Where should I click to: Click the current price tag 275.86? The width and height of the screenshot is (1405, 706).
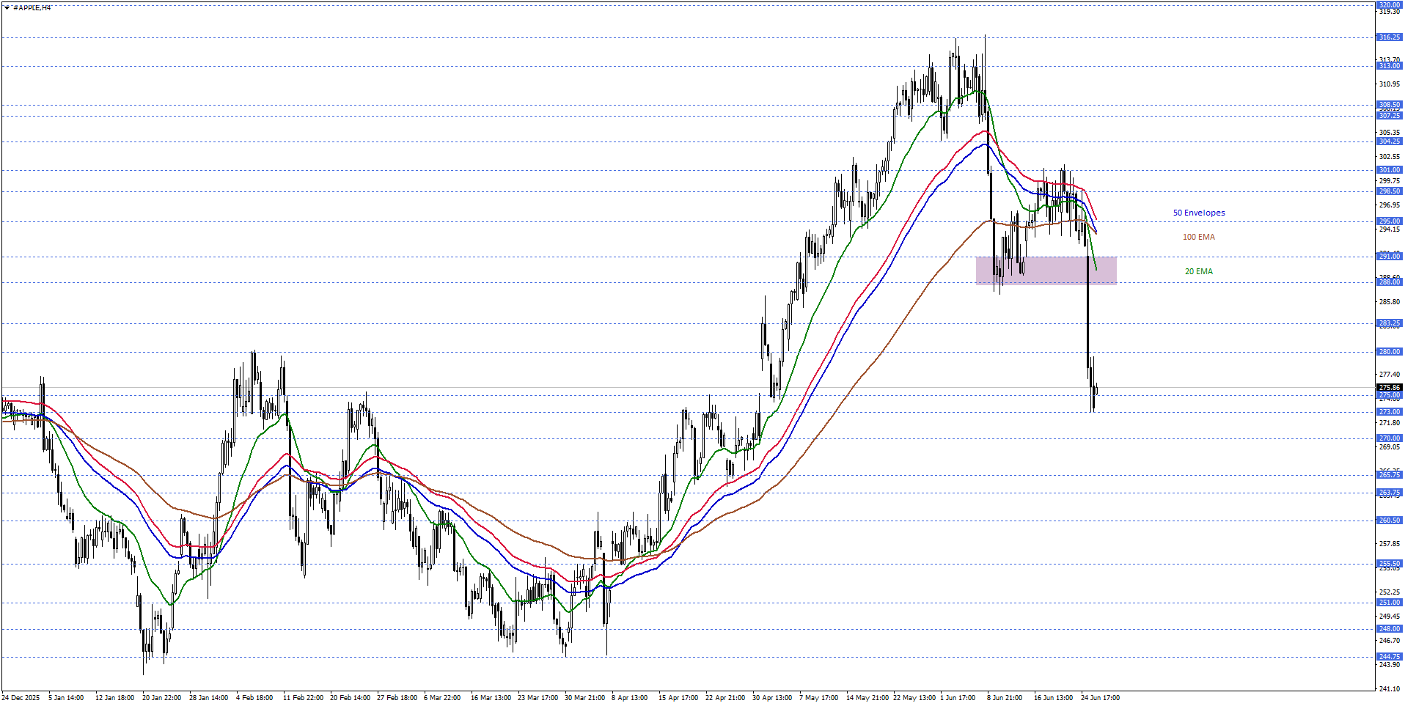(x=1390, y=388)
